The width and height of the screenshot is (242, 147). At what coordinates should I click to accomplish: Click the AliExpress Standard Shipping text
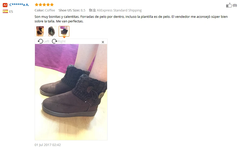tap(119, 10)
